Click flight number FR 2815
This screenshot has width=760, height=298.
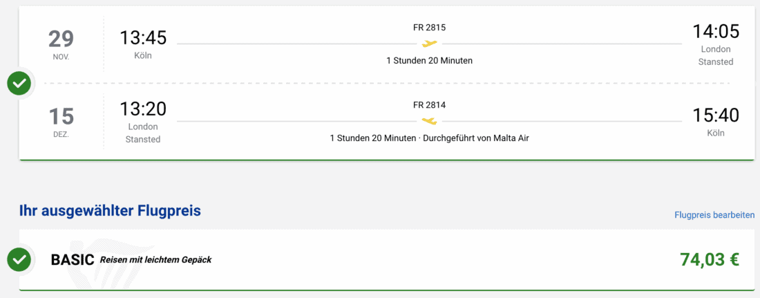coord(430,28)
